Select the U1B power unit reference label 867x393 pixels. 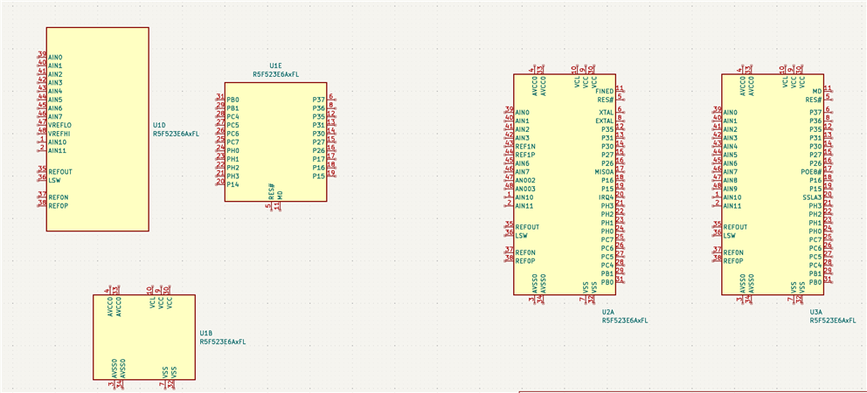[x=205, y=334]
